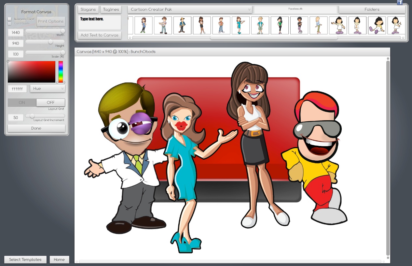Open the Faceless.db selector

tap(295, 9)
